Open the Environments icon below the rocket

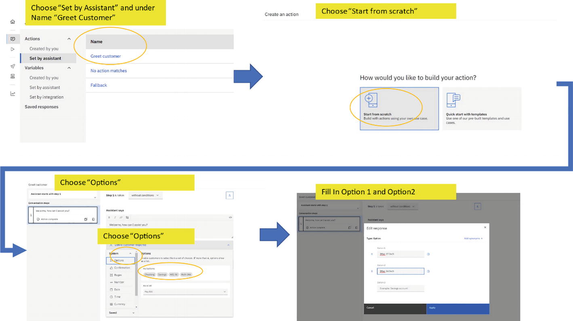pyautogui.click(x=13, y=76)
